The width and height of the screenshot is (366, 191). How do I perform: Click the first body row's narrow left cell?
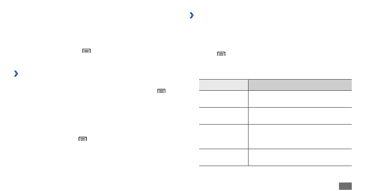coord(223,99)
